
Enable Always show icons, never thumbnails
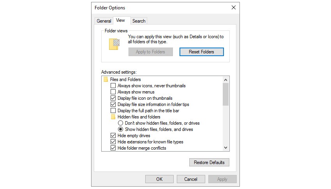[x=113, y=86]
